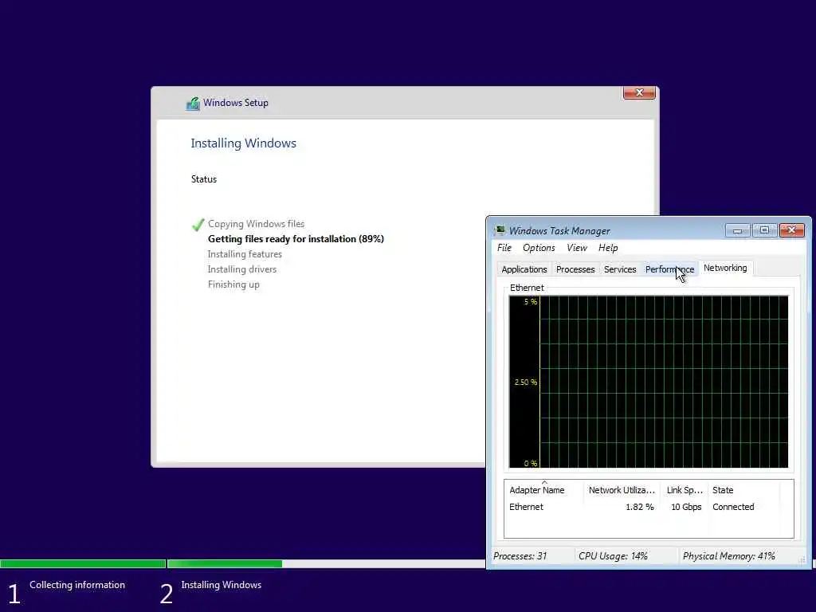Click CPU Usage: 14% in the status bar
816x612 pixels.
tap(613, 556)
